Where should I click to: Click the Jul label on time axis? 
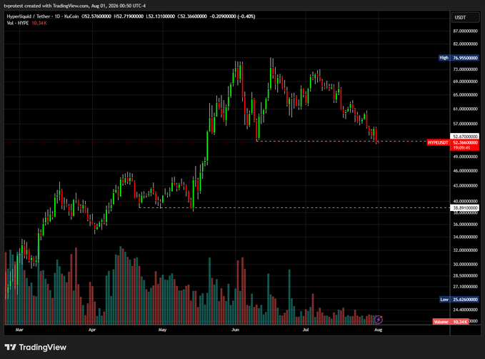306,330
